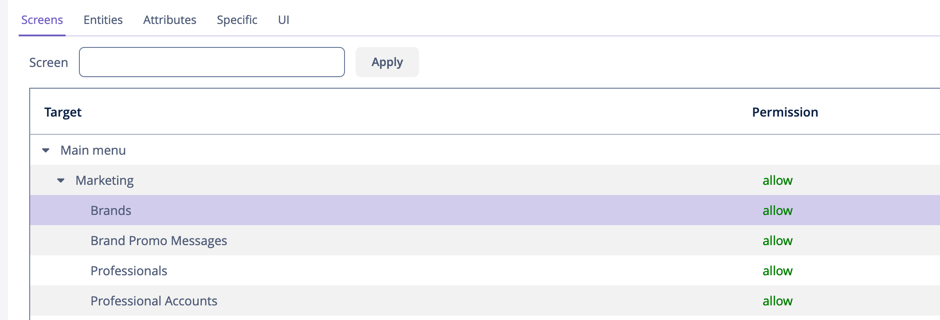Switch to the Screens tab
The height and width of the screenshot is (320, 940).
tap(42, 20)
